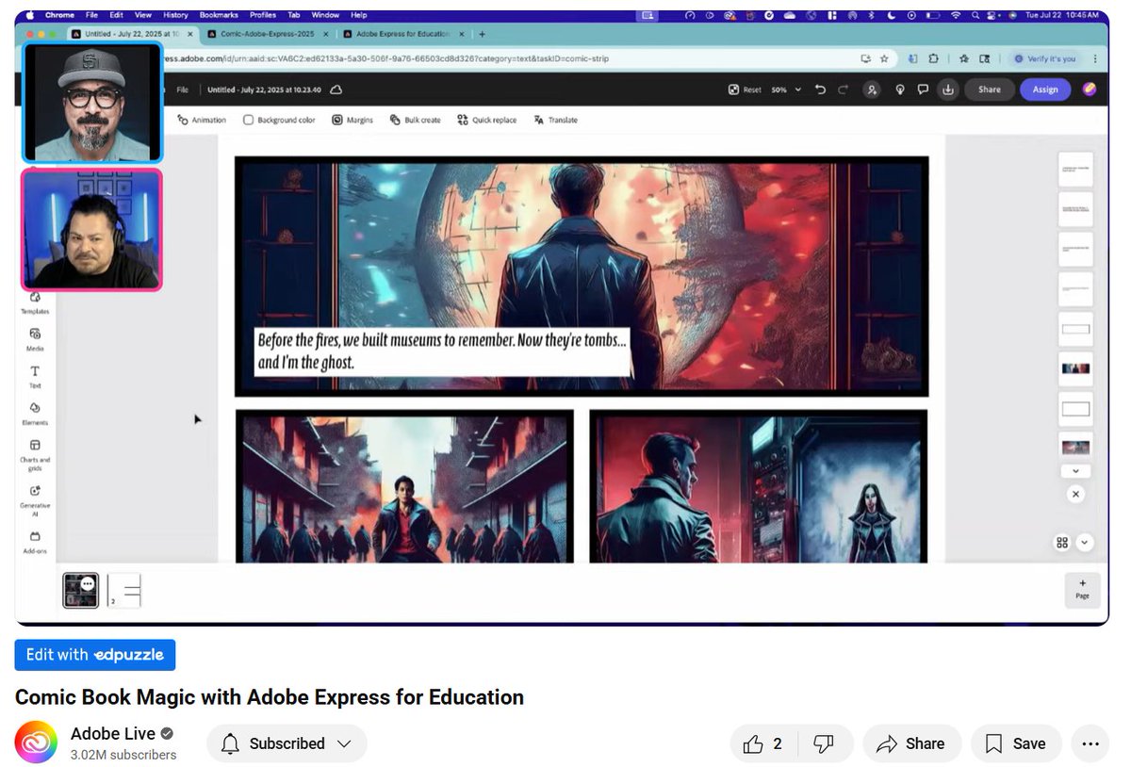
Task: Select the Untitled - July 22 tab
Action: [x=133, y=34]
